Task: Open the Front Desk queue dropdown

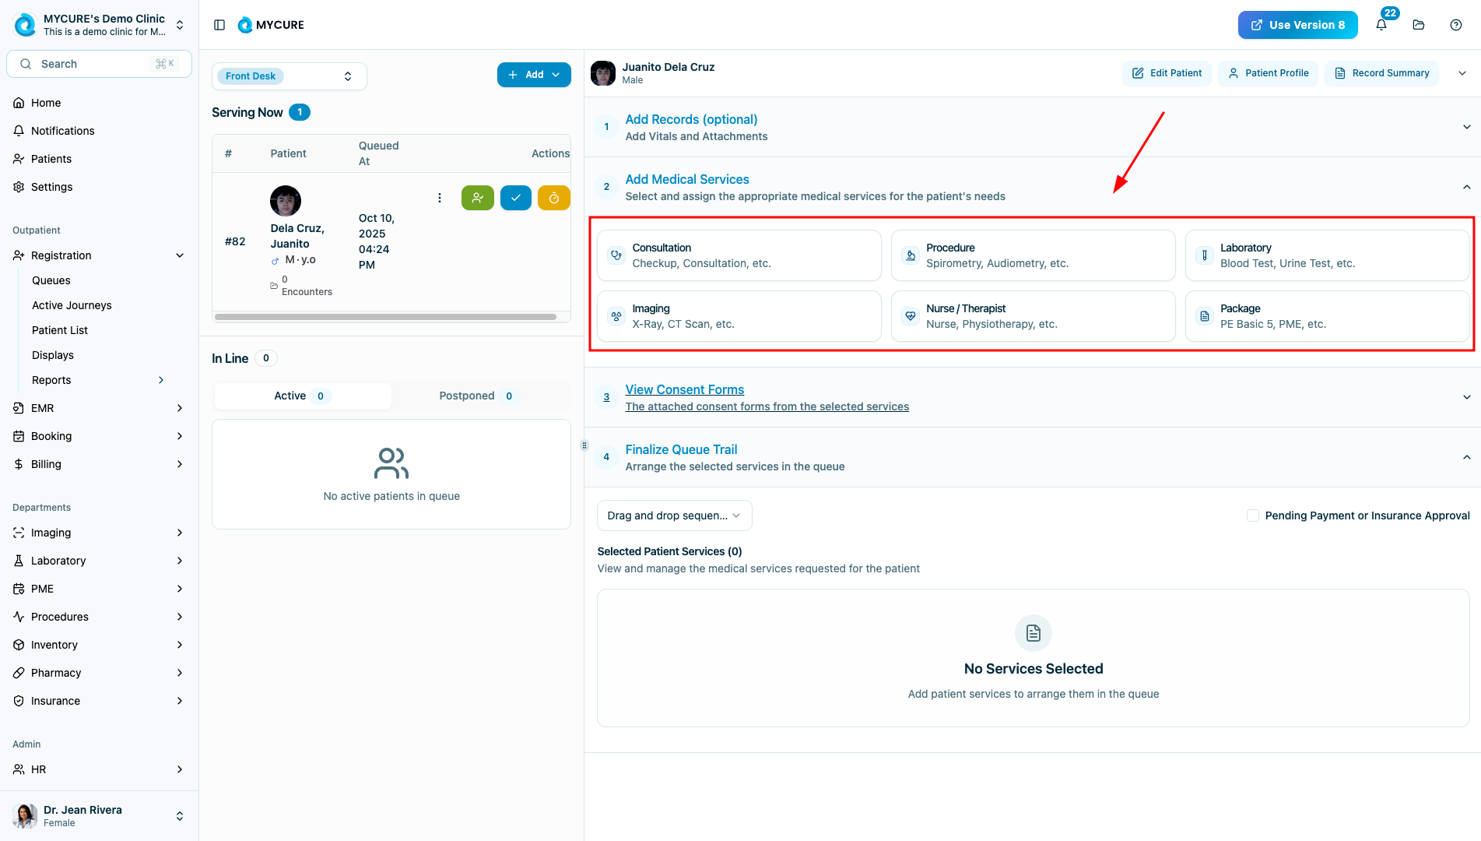Action: (x=289, y=76)
